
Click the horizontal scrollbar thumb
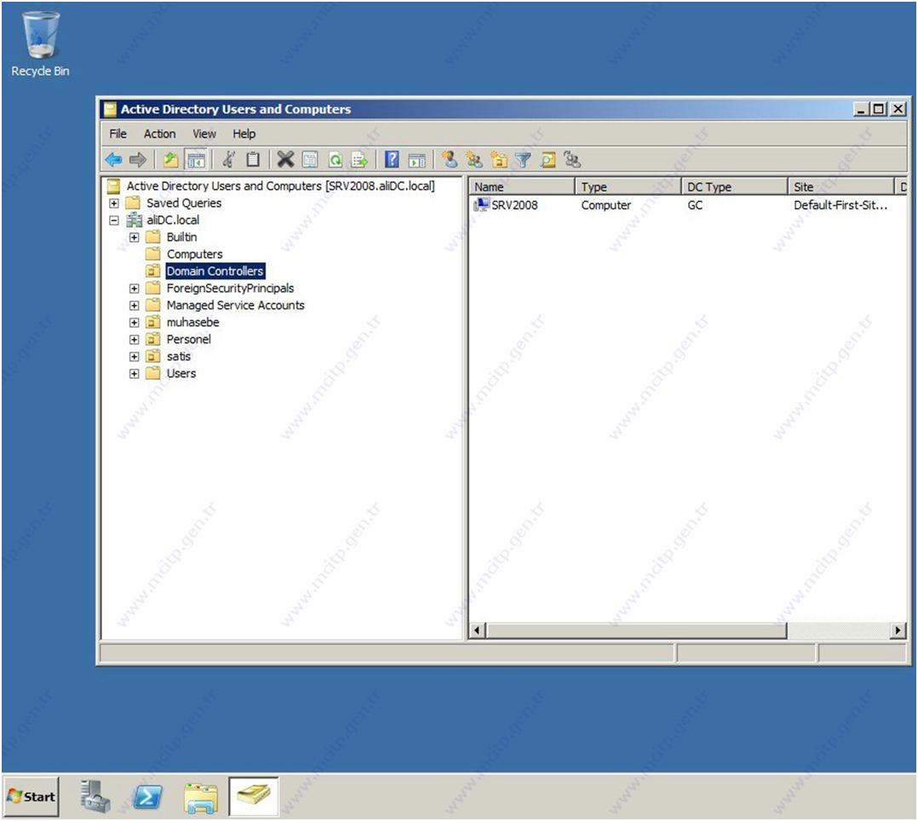[x=636, y=631]
